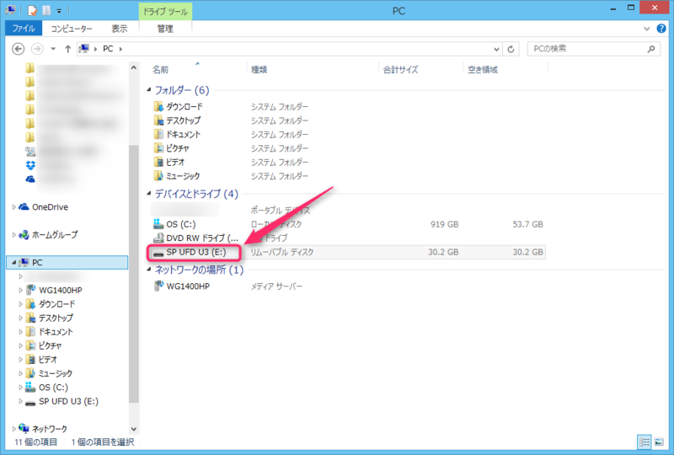Click the 919 GB total size cell
The height and width of the screenshot is (455, 674).
pyautogui.click(x=445, y=224)
